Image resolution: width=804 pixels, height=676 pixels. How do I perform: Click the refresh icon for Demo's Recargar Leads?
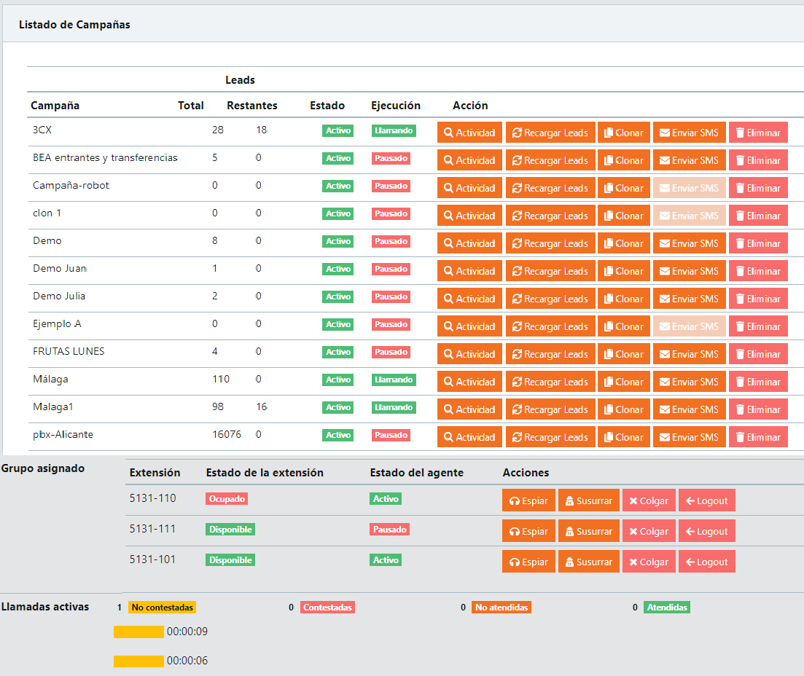coord(517,243)
